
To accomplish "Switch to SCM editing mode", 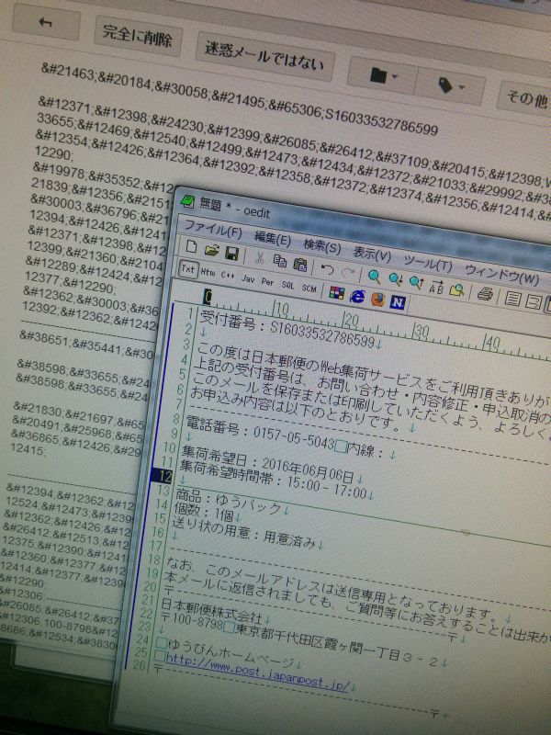I will pyautogui.click(x=309, y=288).
